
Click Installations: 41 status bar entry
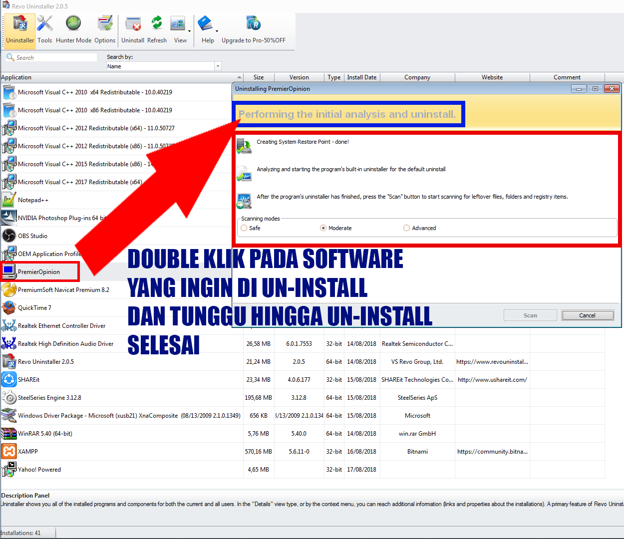21,533
